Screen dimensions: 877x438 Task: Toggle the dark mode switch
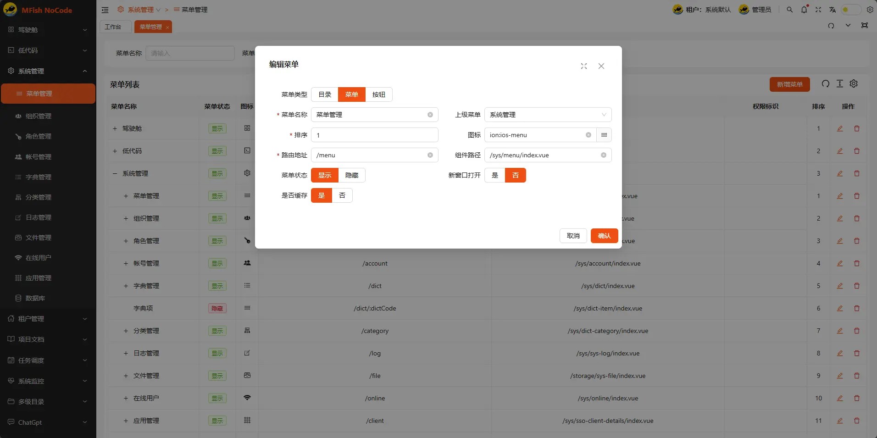tap(850, 10)
